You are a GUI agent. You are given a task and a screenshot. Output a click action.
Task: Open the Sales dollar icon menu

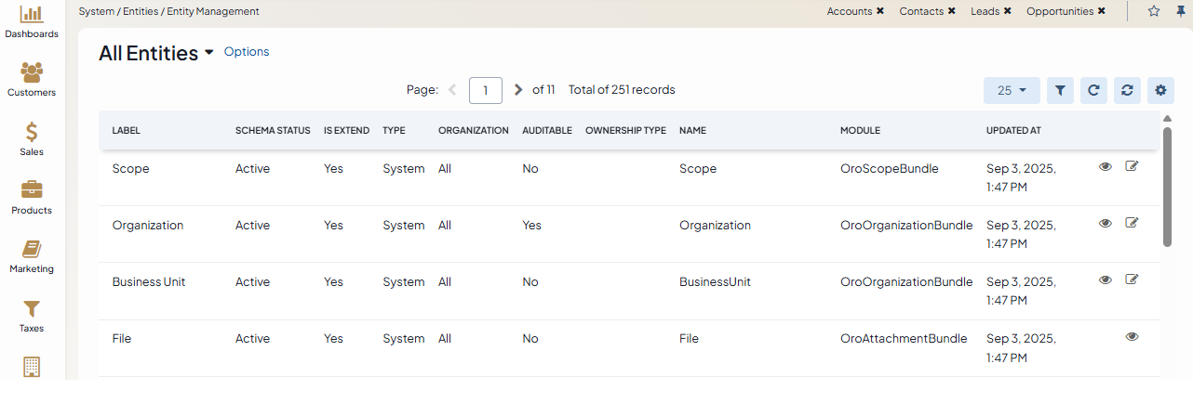tap(32, 139)
